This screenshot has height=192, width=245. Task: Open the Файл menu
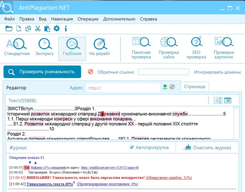pos(9,19)
